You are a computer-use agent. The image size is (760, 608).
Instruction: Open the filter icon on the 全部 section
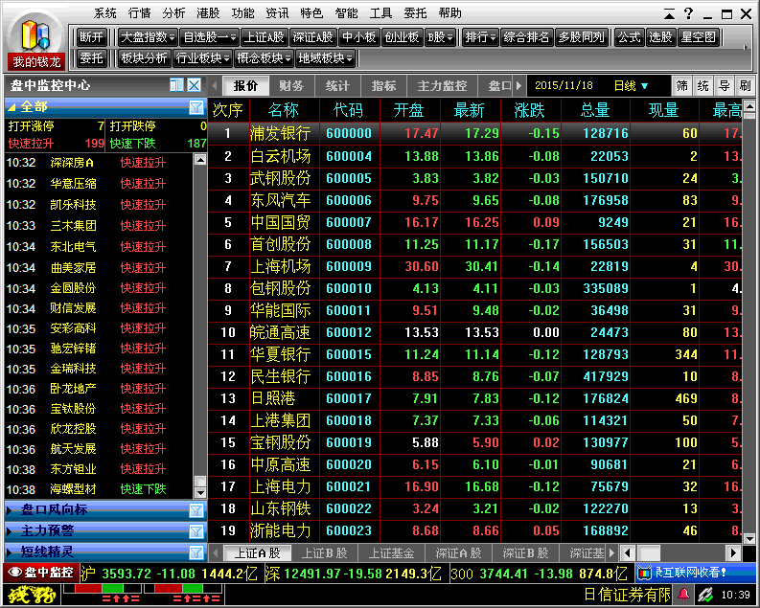point(196,107)
